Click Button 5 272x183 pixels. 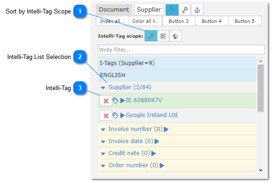(245, 21)
